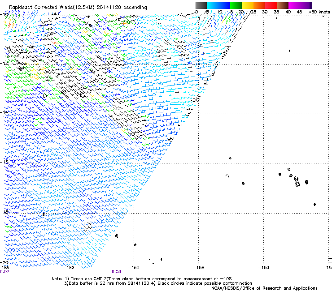Click the '-159' longitude label
This screenshot has height=291, width=332.
[x=134, y=268]
